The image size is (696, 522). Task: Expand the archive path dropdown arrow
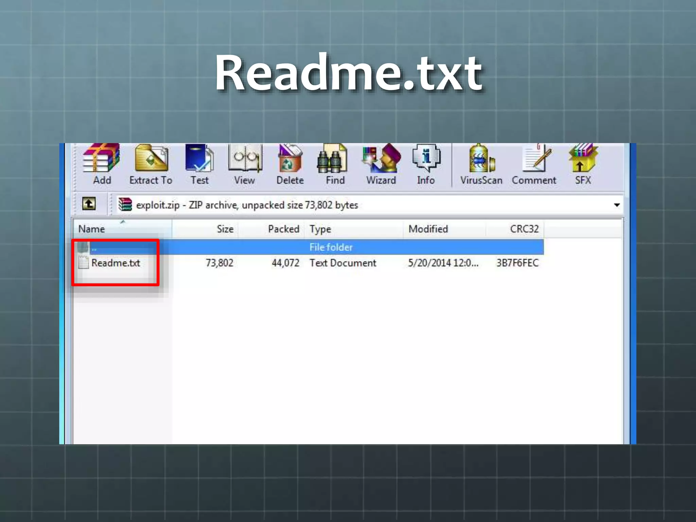617,205
